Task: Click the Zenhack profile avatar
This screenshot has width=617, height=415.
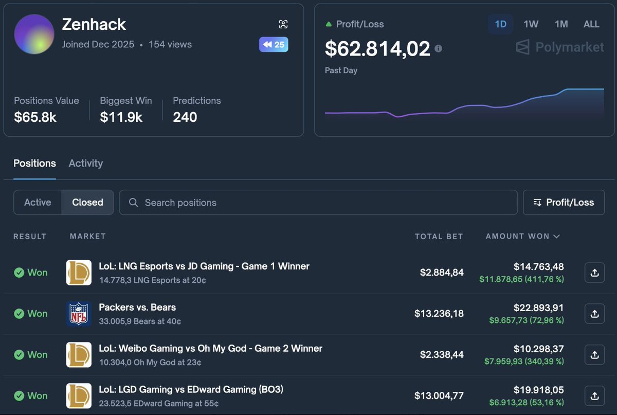Action: click(34, 34)
